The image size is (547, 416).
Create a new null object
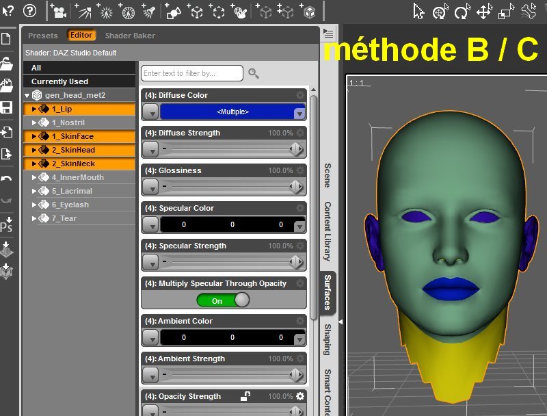pyautogui.click(x=196, y=12)
